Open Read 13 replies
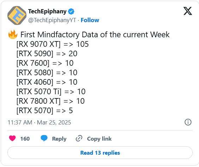The width and height of the screenshot is (199, 167). pos(100,153)
